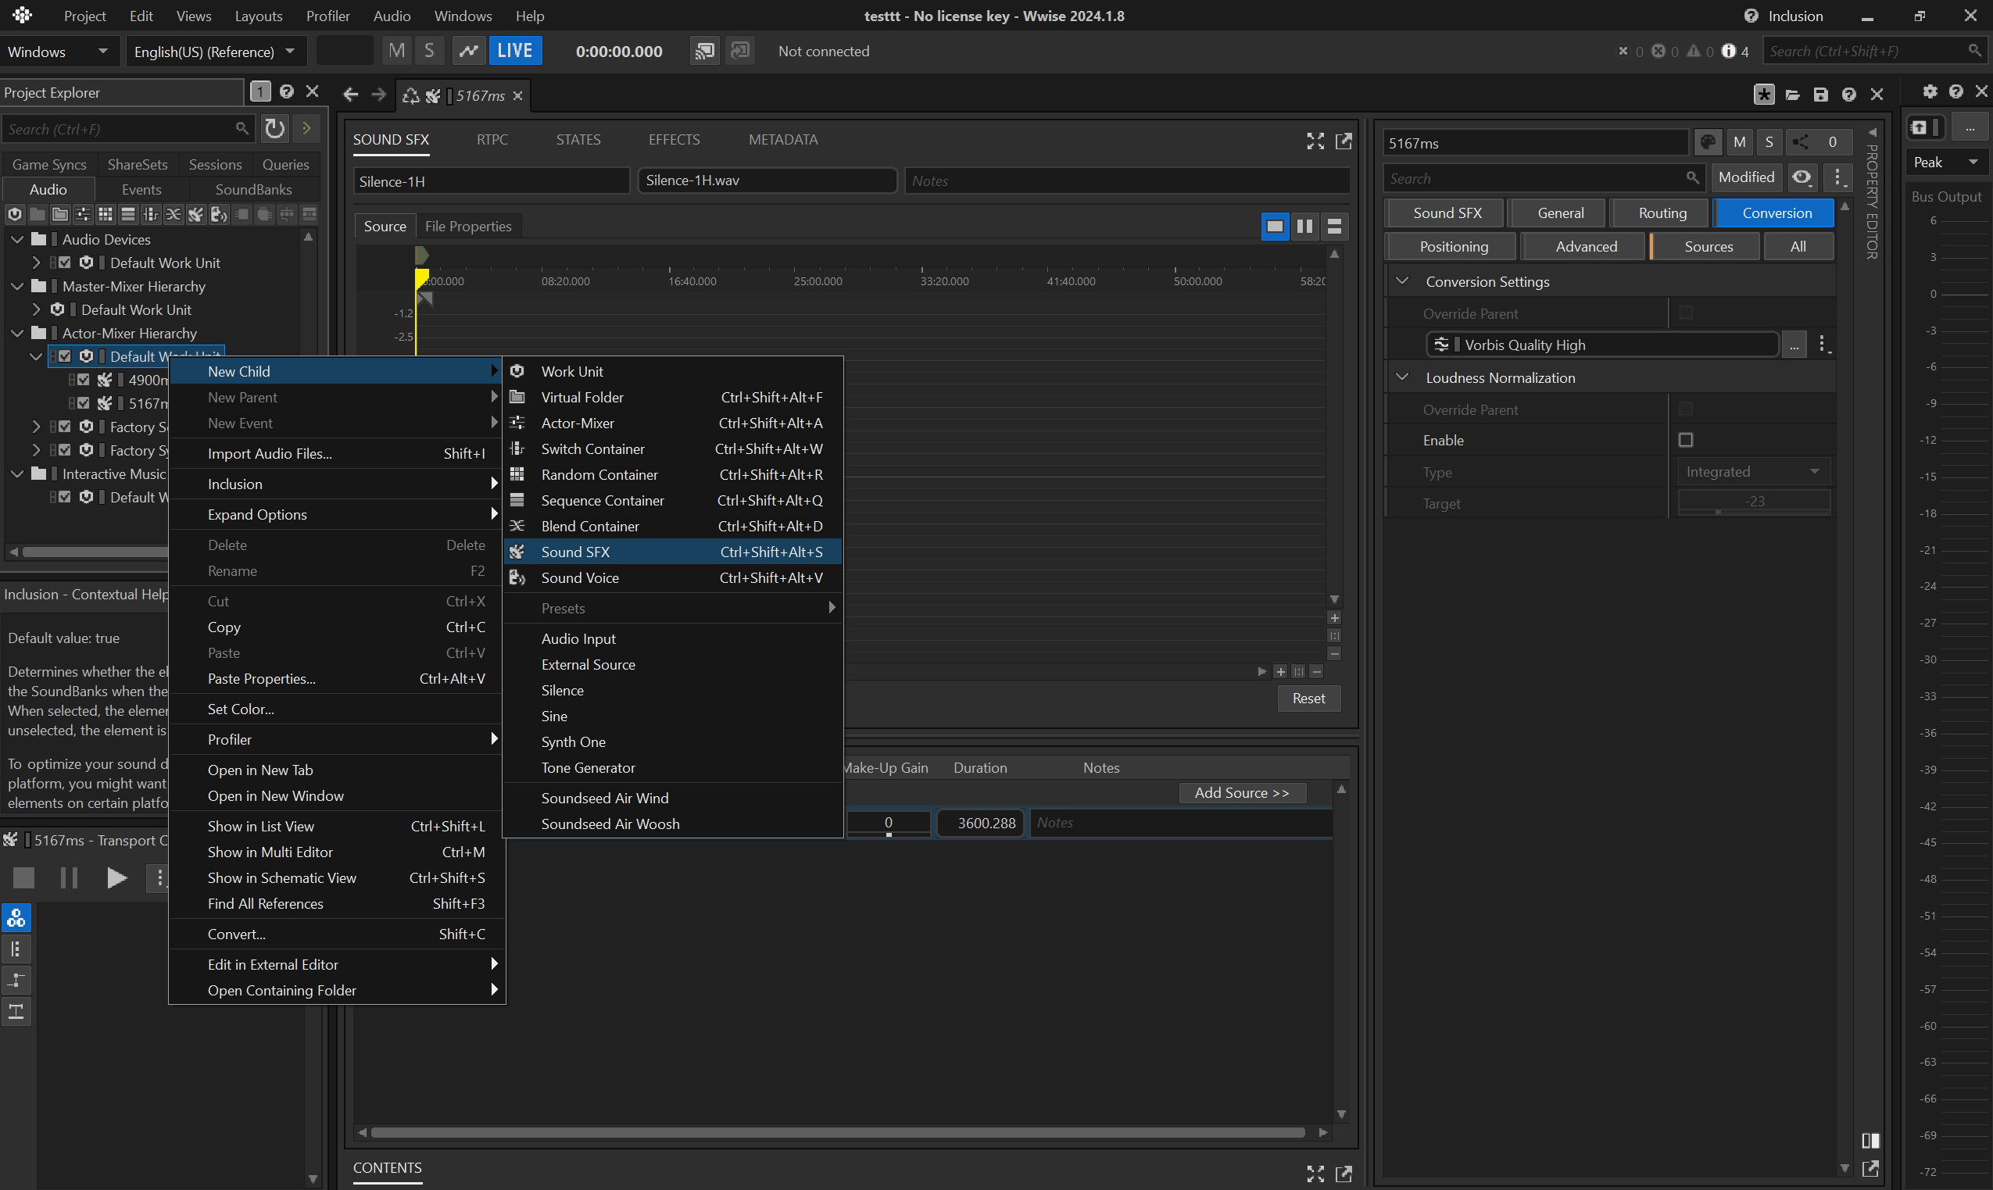Click the Add Source >> button

click(1241, 793)
